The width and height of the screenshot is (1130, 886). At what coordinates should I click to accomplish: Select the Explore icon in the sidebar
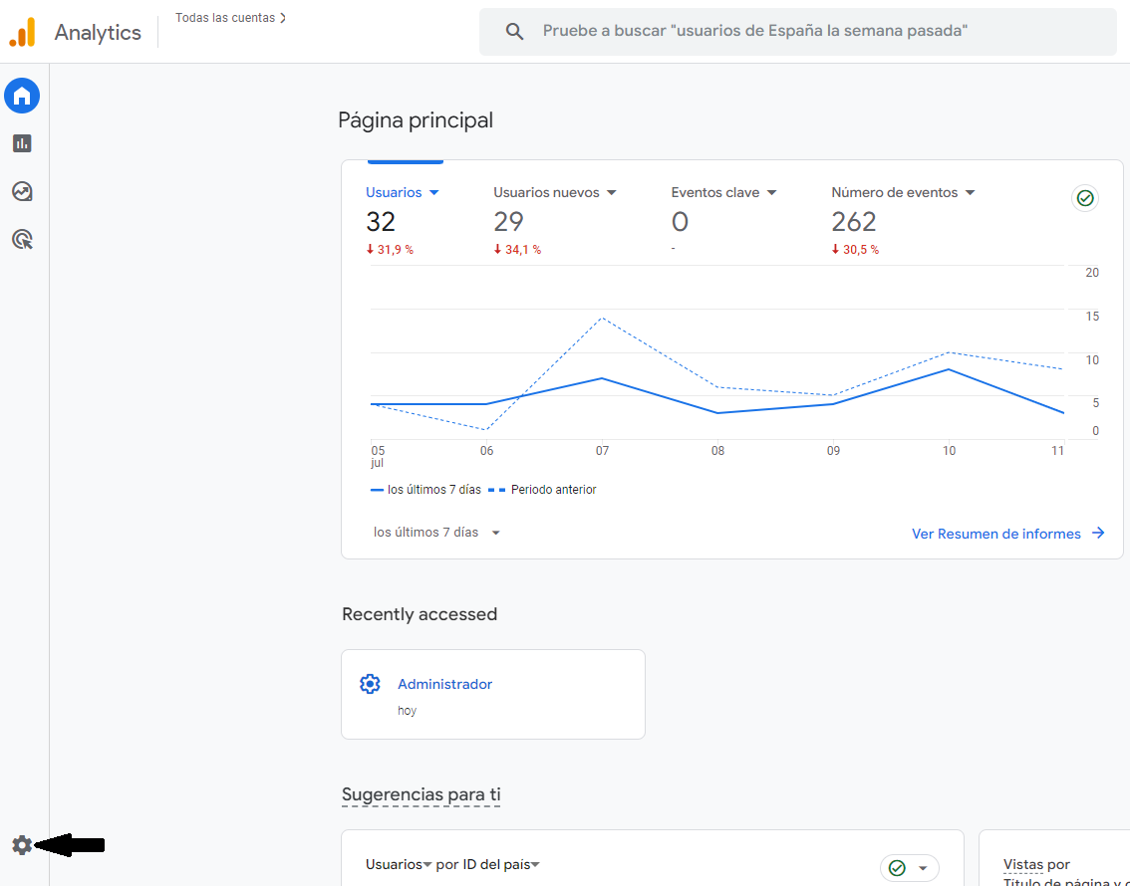click(x=22, y=191)
